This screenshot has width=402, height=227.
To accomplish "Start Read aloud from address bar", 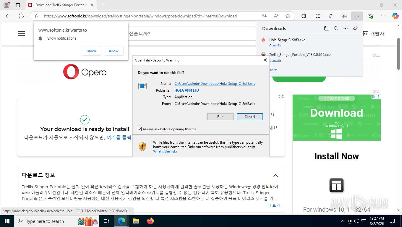I will click(276, 16).
